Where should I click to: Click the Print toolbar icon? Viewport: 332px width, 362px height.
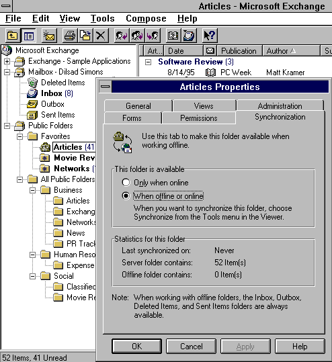point(70,36)
